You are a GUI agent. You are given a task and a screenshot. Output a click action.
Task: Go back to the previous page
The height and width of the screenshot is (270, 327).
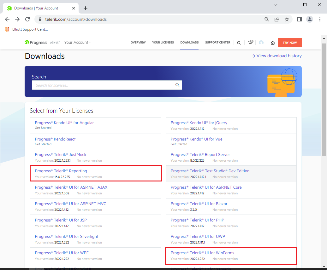click(7, 19)
